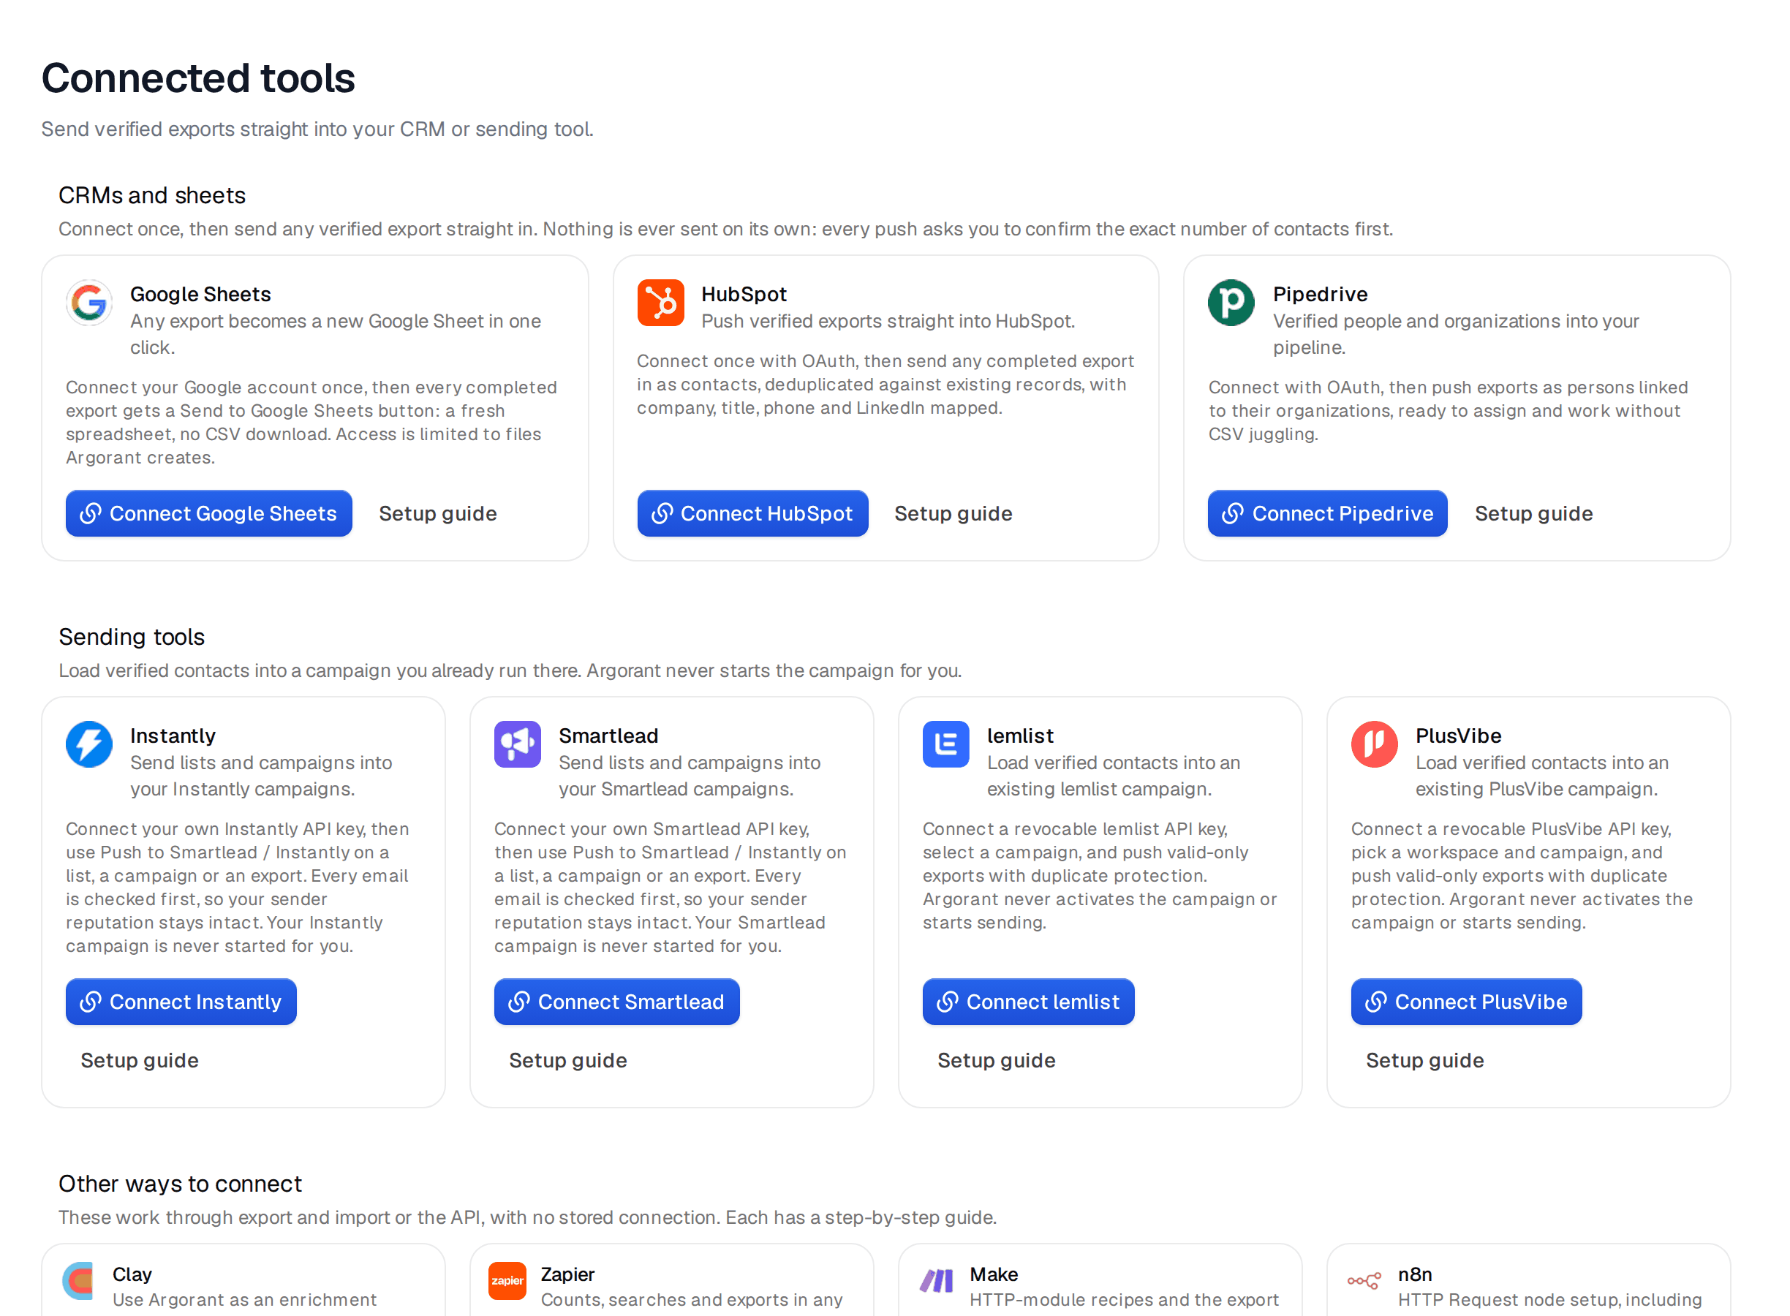Open HubSpot Setup guide
The width and height of the screenshot is (1790, 1316).
point(953,514)
